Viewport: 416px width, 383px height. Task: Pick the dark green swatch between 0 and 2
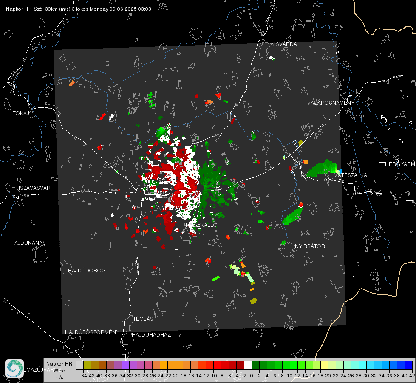click(255, 365)
